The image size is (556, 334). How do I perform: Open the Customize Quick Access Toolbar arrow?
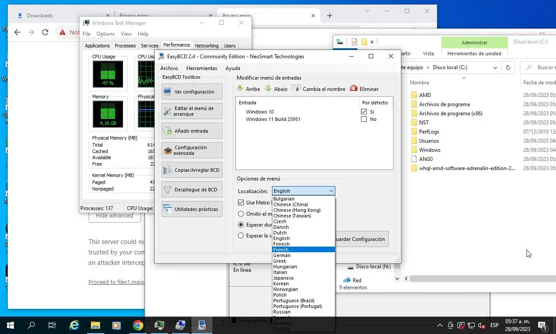pyautogui.click(x=372, y=42)
